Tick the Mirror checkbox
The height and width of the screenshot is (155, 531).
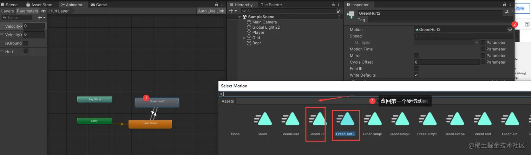[416, 55]
